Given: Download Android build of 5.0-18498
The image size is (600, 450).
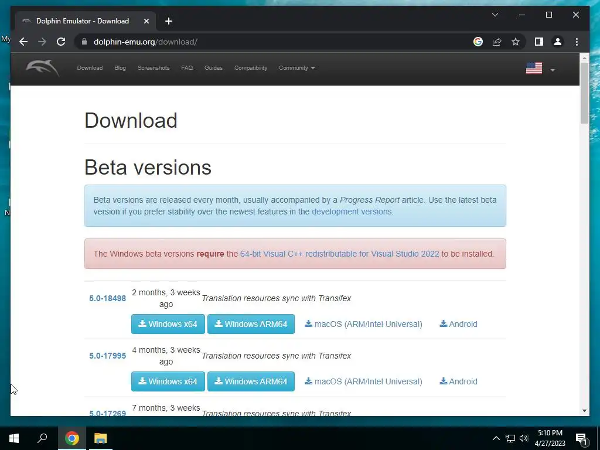Looking at the screenshot, I should point(458,324).
